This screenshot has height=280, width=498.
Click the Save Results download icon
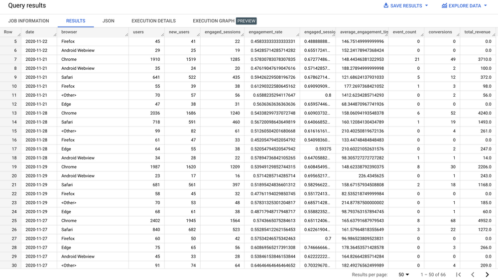coord(386,5)
